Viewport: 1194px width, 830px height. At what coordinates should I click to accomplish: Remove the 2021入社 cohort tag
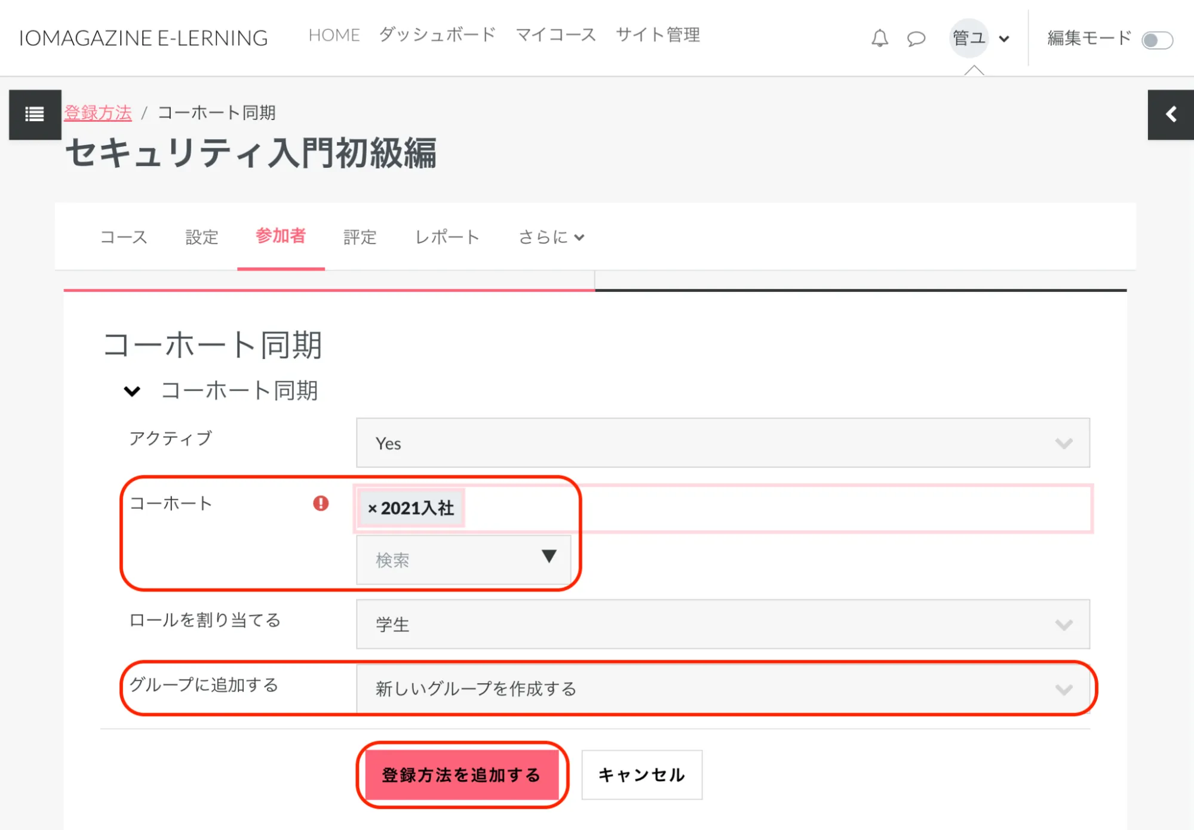coord(372,509)
